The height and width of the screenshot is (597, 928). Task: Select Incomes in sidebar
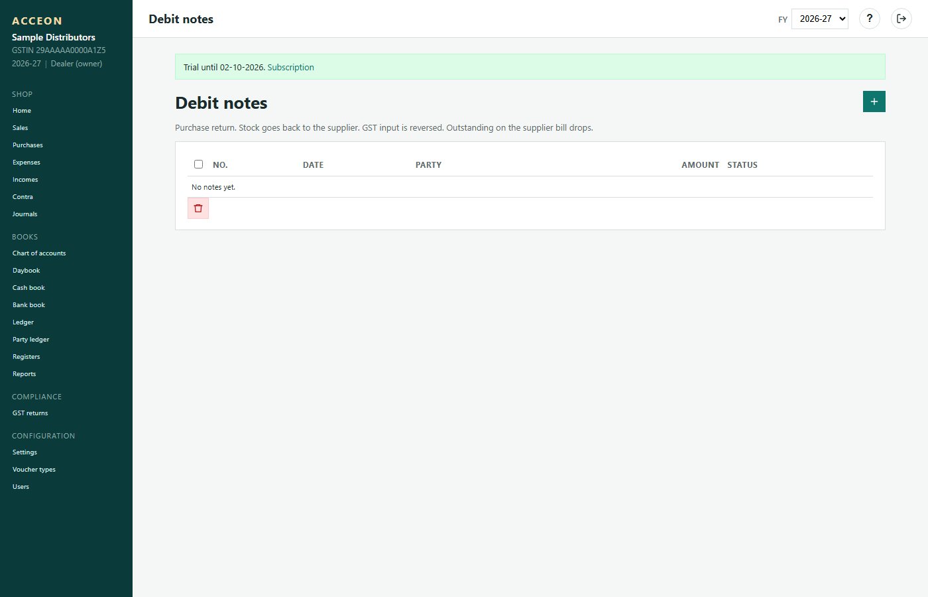(x=25, y=180)
